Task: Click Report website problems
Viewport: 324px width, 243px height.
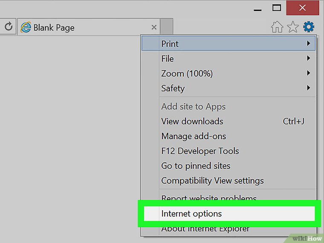Action: point(209,198)
